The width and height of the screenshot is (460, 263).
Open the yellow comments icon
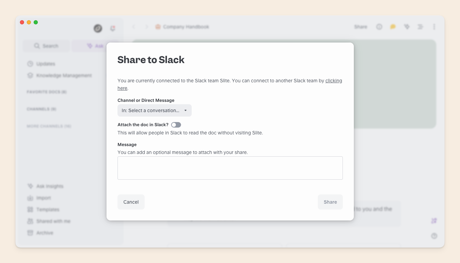coord(393,27)
